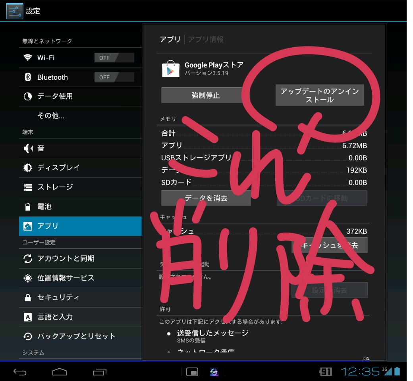Tap the 言語と入力 letter A icon
This screenshot has height=381, width=413.
coord(28,317)
